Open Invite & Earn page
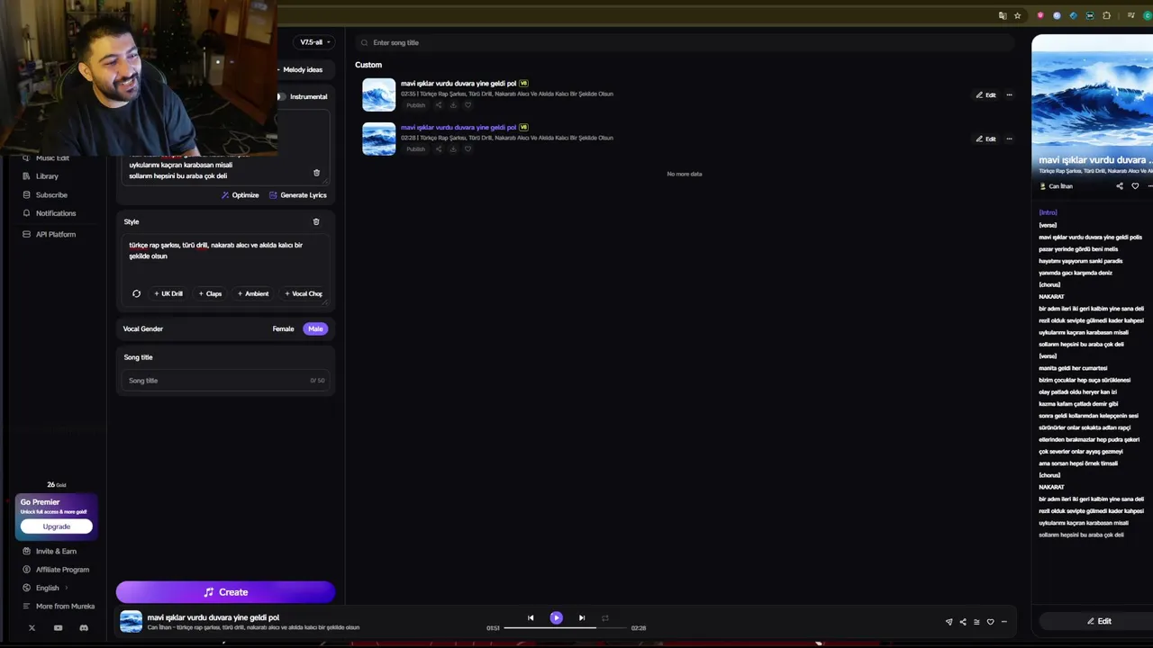 [50, 551]
